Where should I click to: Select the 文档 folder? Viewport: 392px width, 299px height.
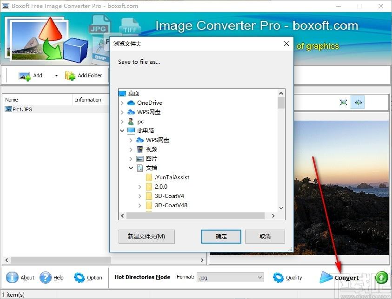pos(152,168)
